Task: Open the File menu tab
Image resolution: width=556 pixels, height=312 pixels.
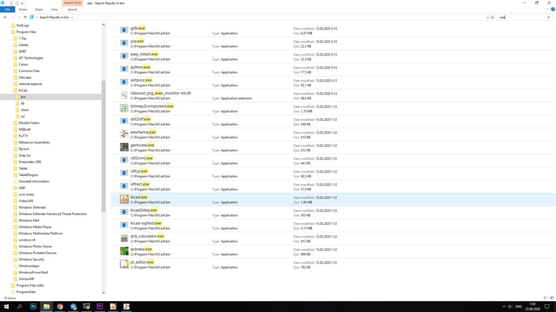Action: click(7, 9)
